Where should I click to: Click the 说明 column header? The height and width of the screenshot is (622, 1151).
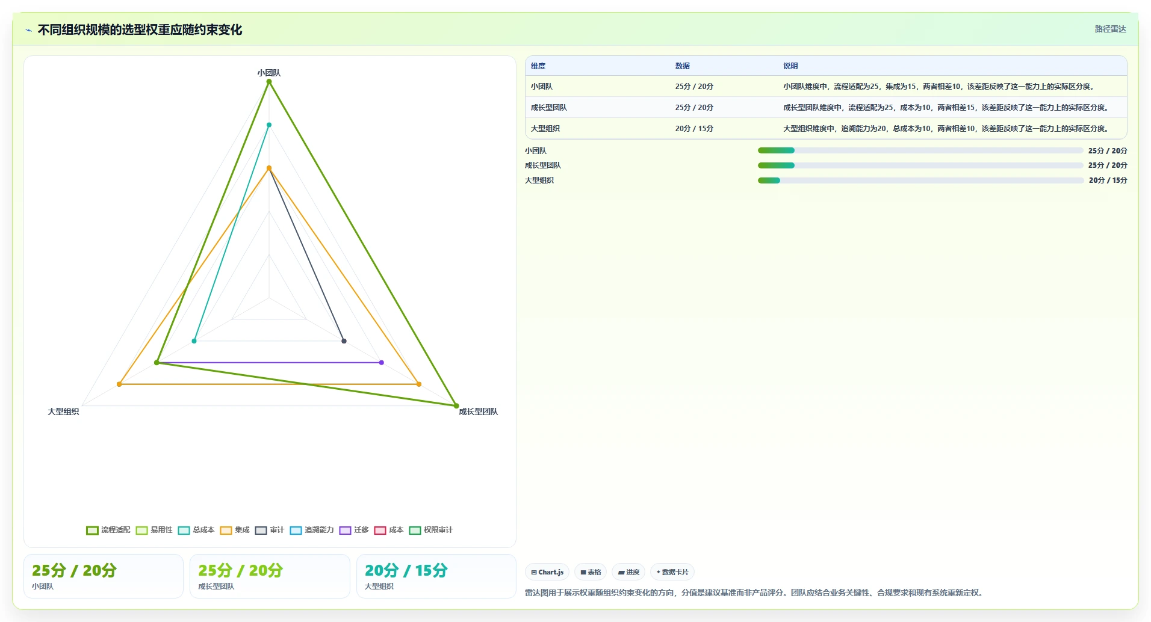[790, 66]
